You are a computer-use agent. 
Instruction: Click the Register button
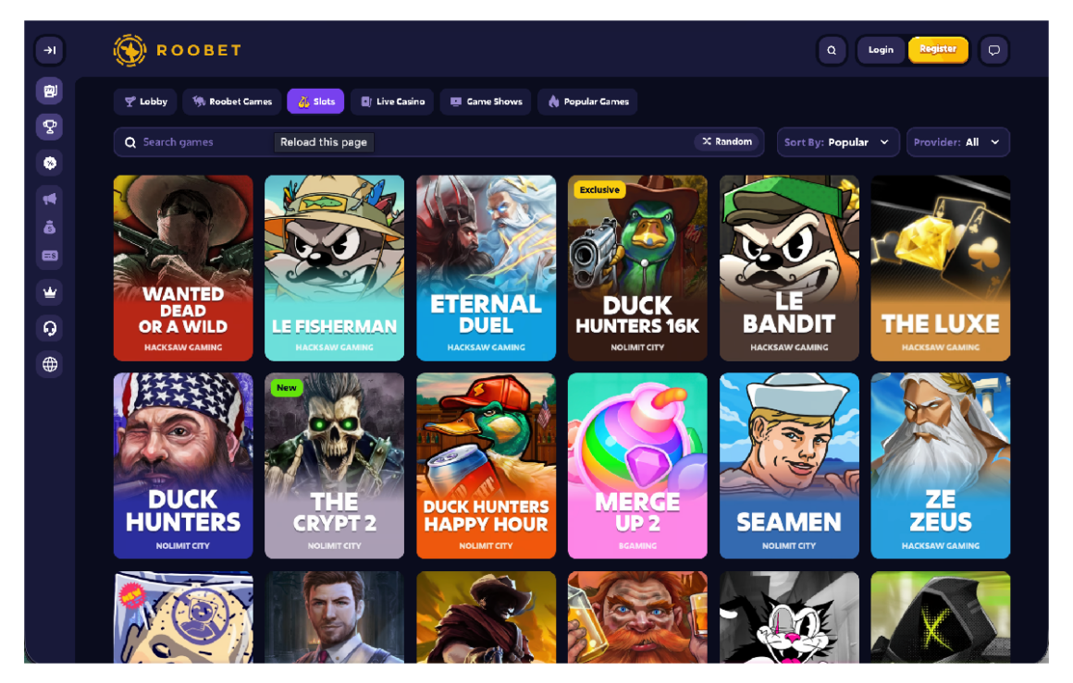click(x=938, y=49)
